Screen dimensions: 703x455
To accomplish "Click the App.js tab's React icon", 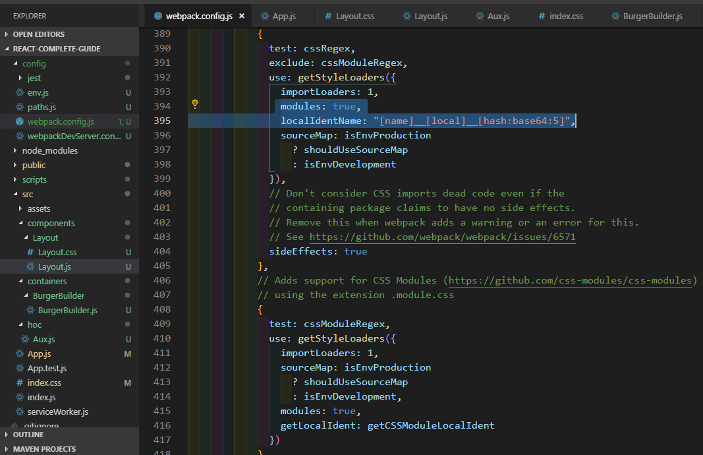I will tap(265, 16).
